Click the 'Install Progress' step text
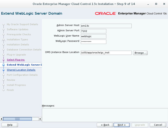Image resolution: width=168 pixels, height=128 pixels. [16, 85]
